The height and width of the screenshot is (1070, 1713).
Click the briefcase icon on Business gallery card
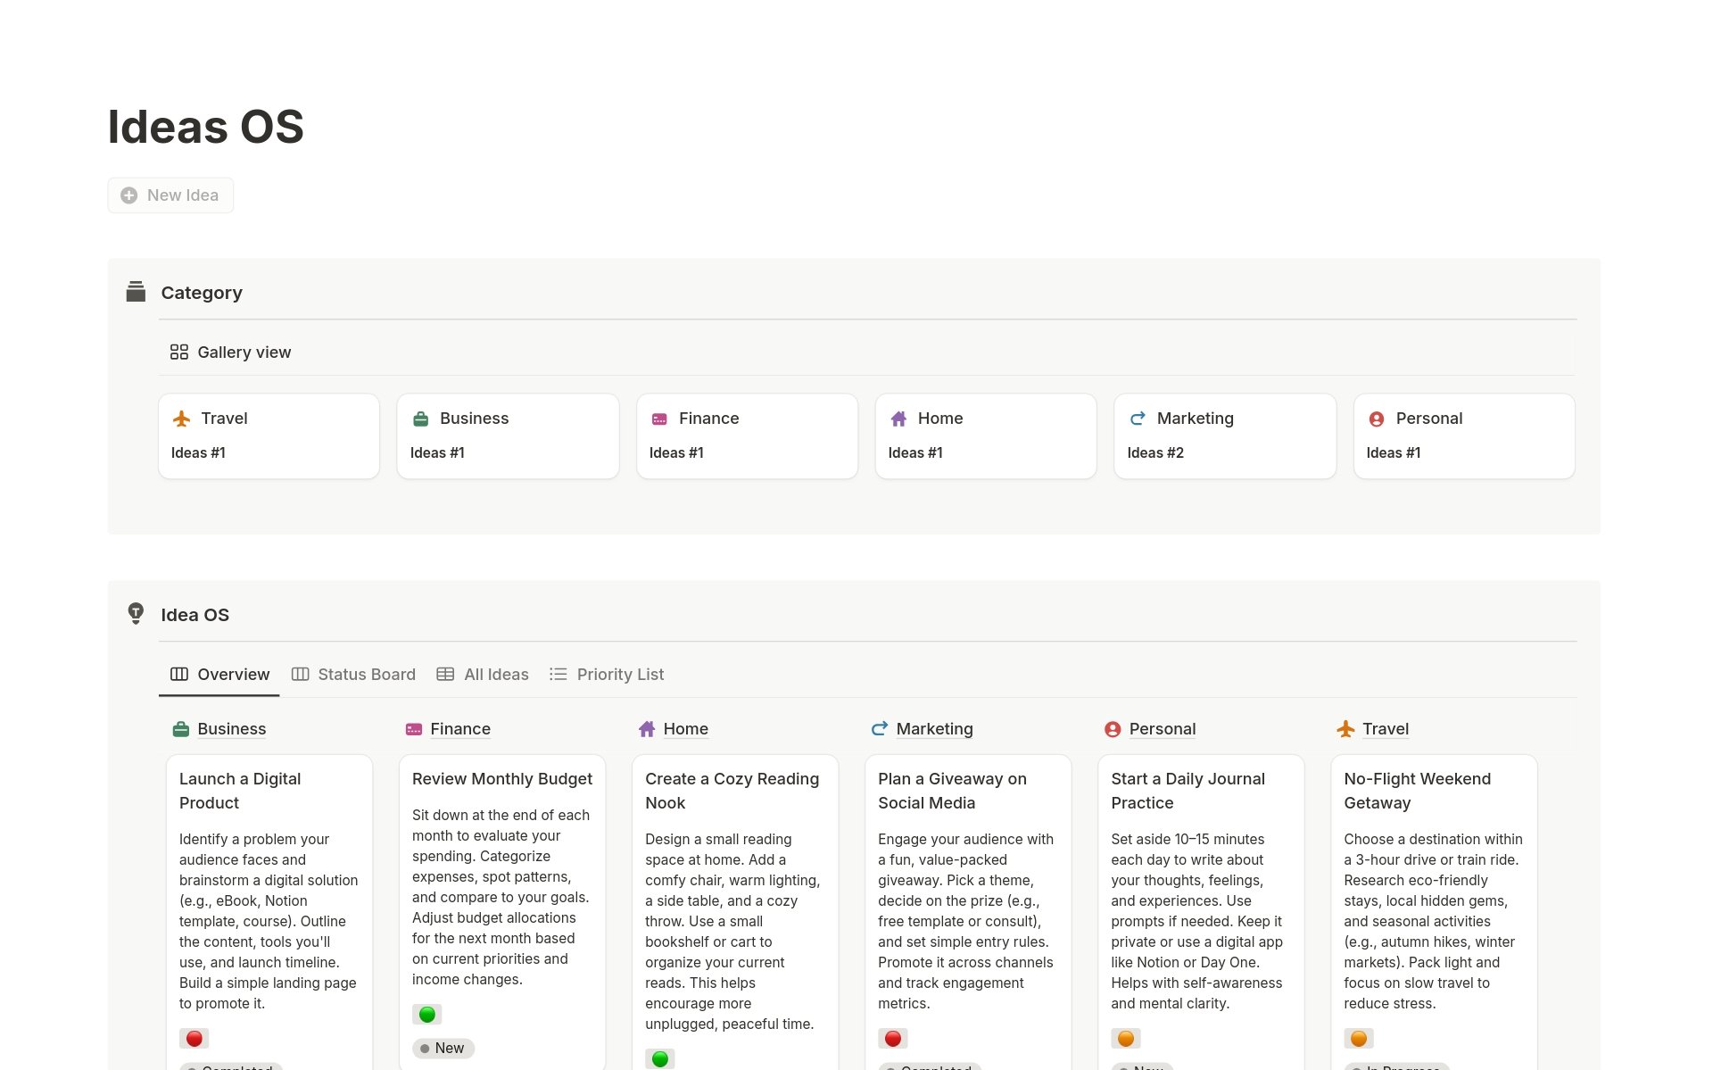coord(421,419)
